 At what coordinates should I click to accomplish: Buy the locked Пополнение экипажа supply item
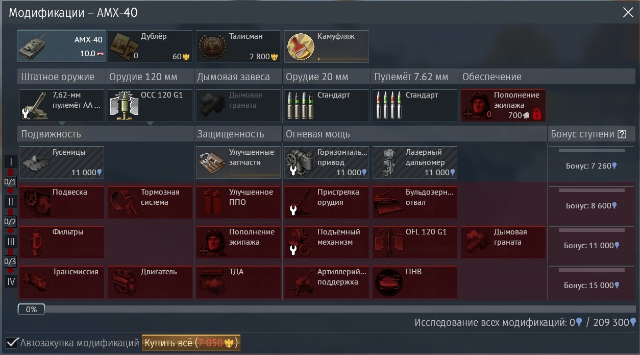coord(503,105)
